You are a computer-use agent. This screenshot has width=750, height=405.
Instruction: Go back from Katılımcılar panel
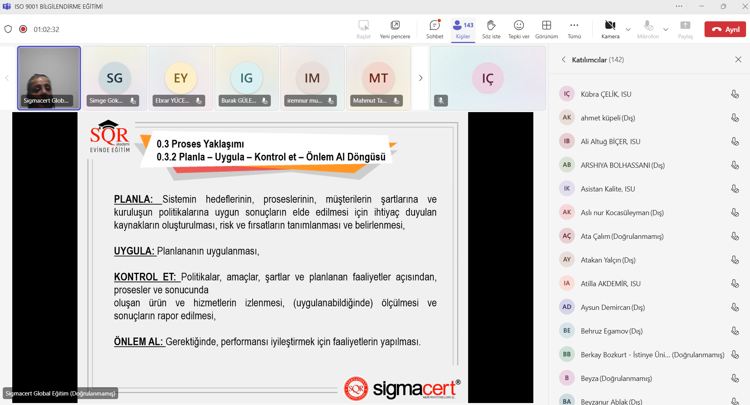[563, 60]
